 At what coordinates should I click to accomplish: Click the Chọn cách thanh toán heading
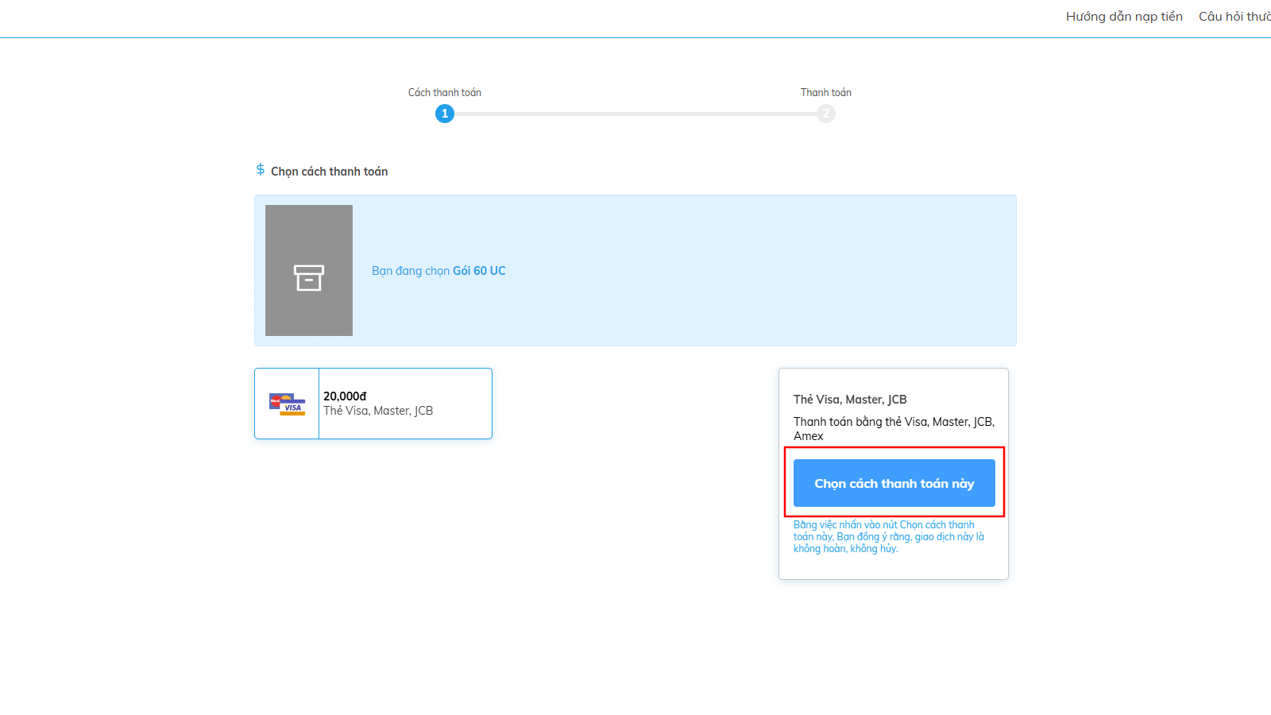coord(329,172)
